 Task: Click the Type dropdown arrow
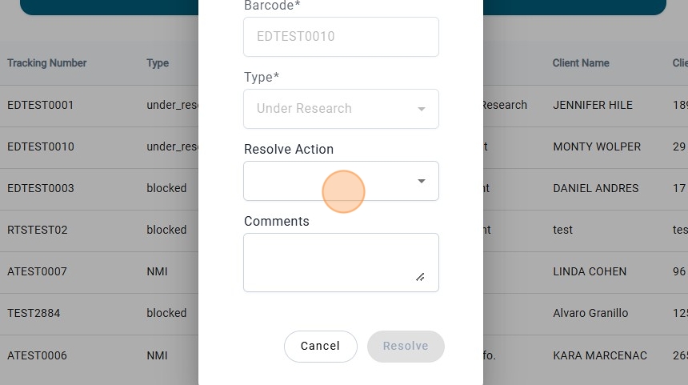[x=422, y=109]
